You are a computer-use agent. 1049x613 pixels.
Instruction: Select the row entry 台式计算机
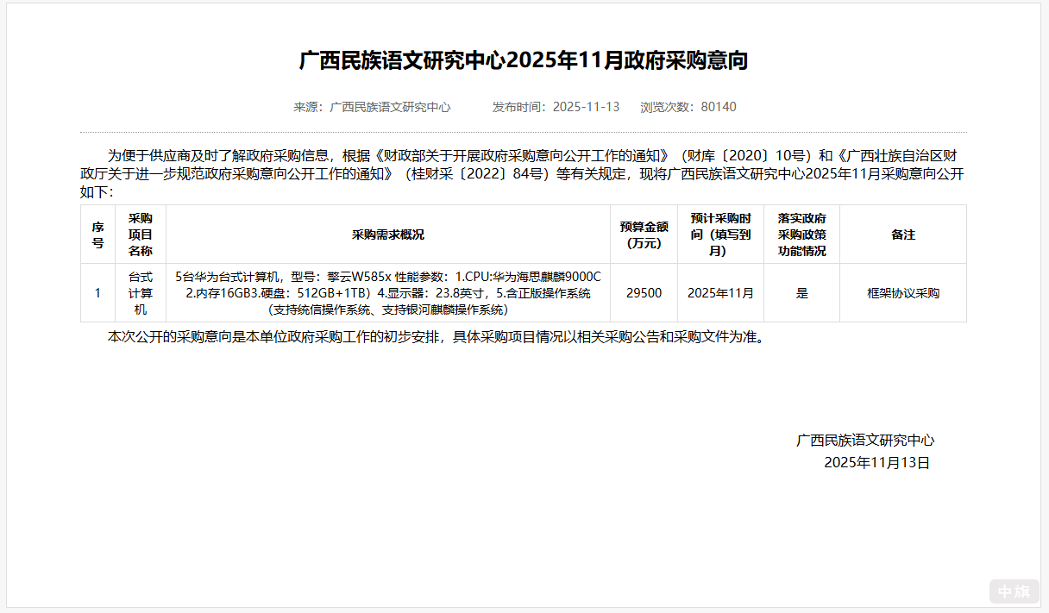tap(140, 292)
